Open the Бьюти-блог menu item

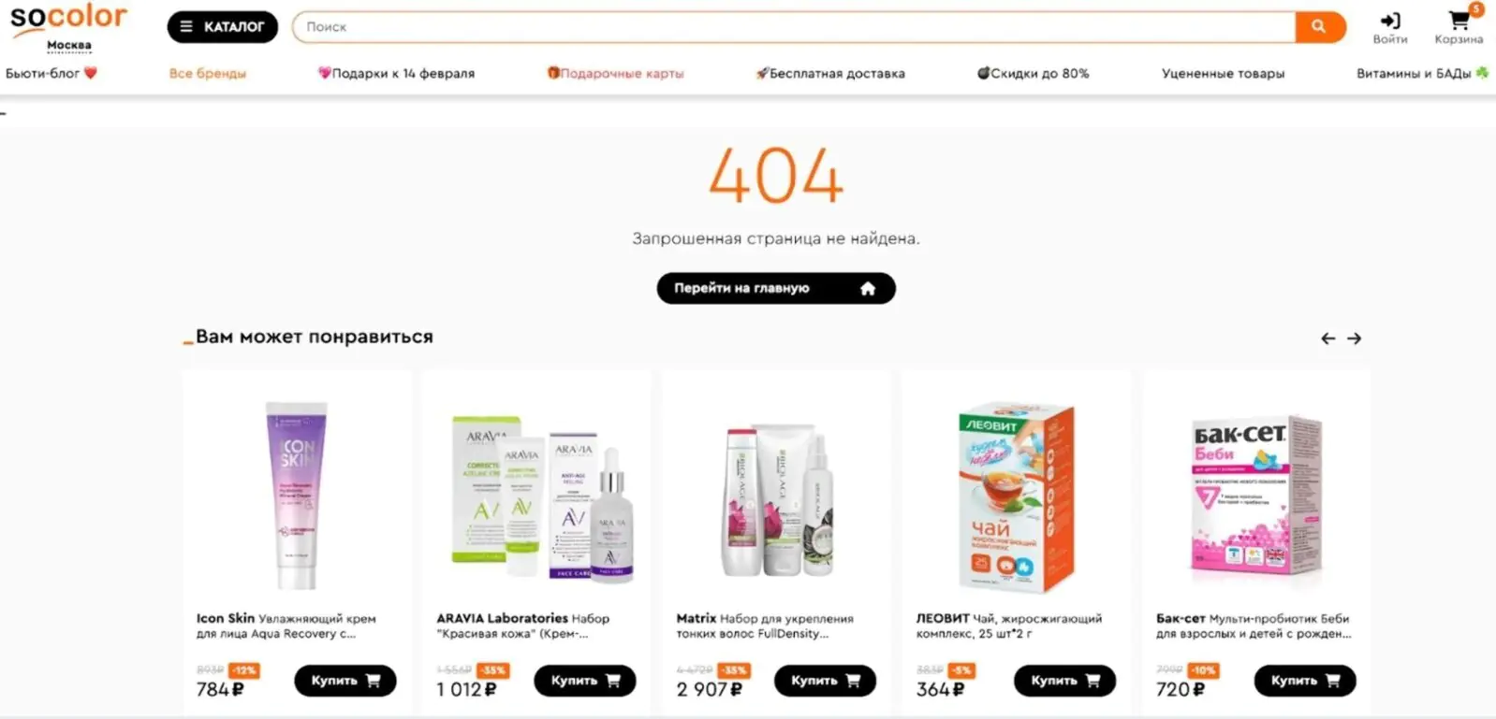point(51,73)
